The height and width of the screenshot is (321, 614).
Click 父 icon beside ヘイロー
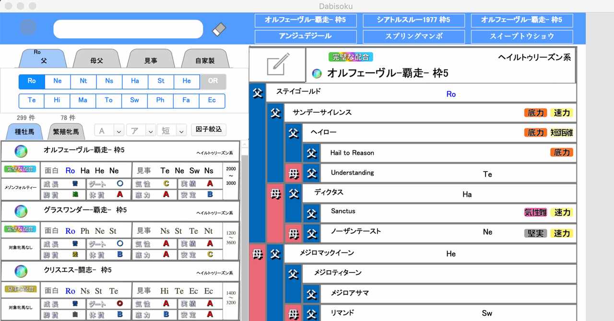[294, 133]
